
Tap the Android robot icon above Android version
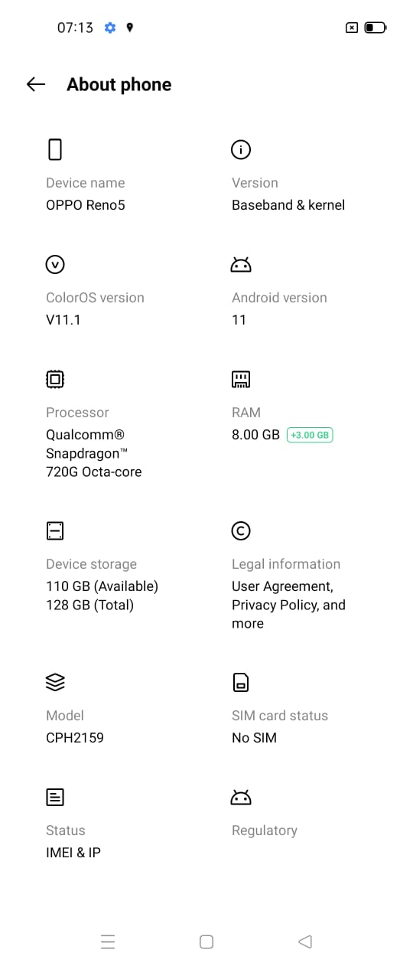(241, 265)
